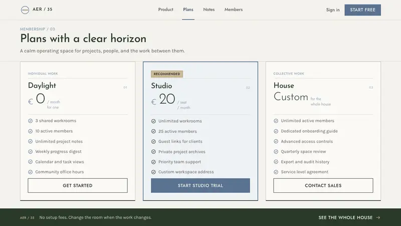Viewport: 401px width, 226px height.
Task: Go to the Members nav item
Action: [234, 10]
